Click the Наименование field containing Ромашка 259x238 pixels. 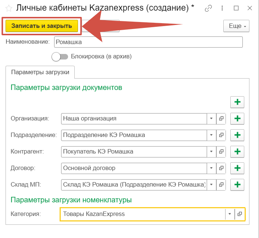coord(148,42)
